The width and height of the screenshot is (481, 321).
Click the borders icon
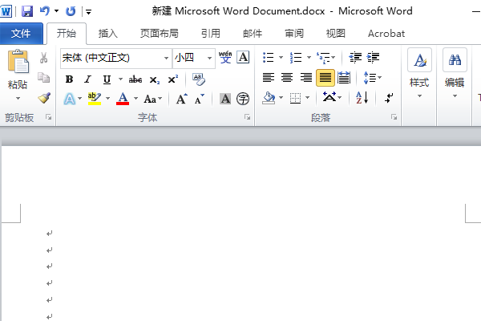coord(295,98)
